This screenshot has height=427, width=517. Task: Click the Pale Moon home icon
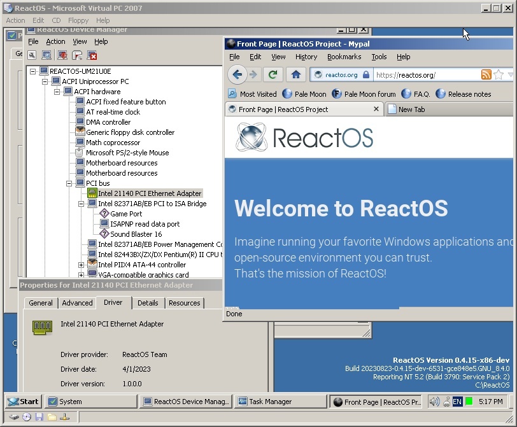tap(295, 74)
